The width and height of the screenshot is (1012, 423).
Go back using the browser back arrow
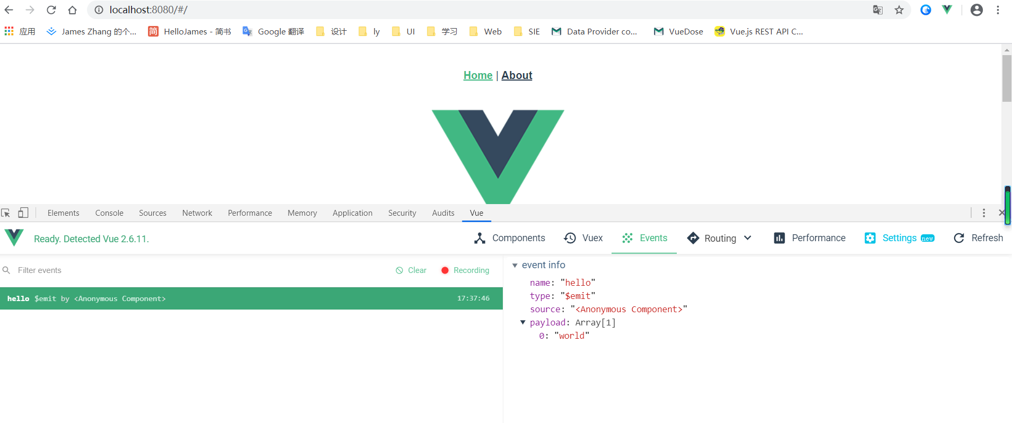pos(9,10)
